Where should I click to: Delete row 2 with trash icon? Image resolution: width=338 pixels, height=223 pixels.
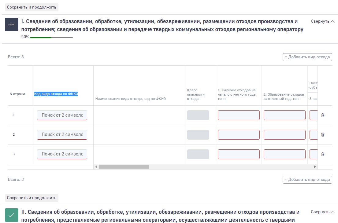click(323, 135)
